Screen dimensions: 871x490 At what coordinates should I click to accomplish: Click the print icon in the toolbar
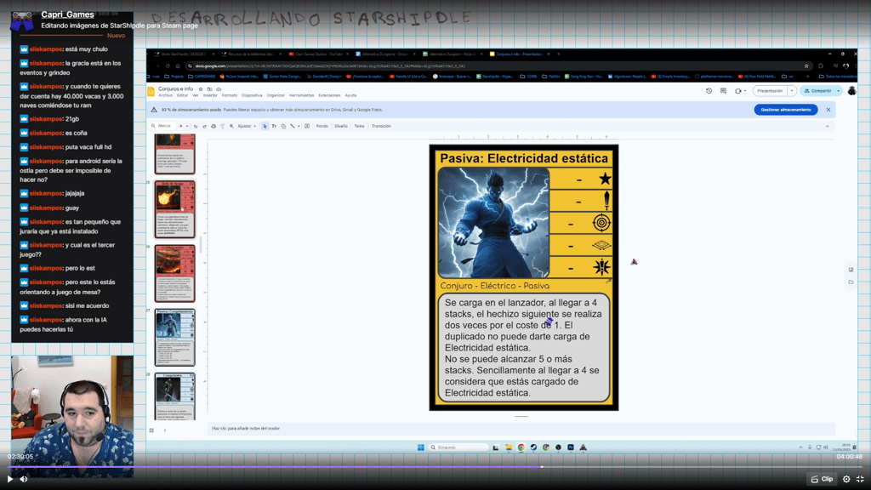[213, 126]
